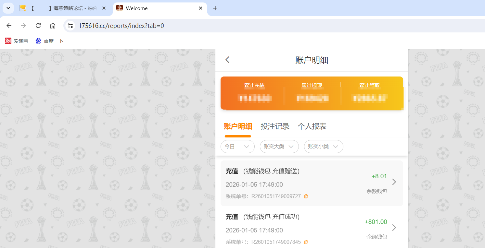Screen dimensions: 485x248
Task: Switch to the 投注记录 tab
Action: 275,126
